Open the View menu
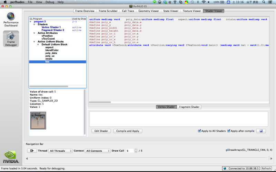Screen dimensions: 276x172 pos(39,2)
